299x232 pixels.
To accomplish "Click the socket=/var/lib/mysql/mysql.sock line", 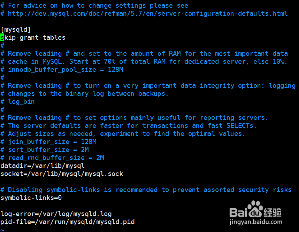I will tap(62, 173).
